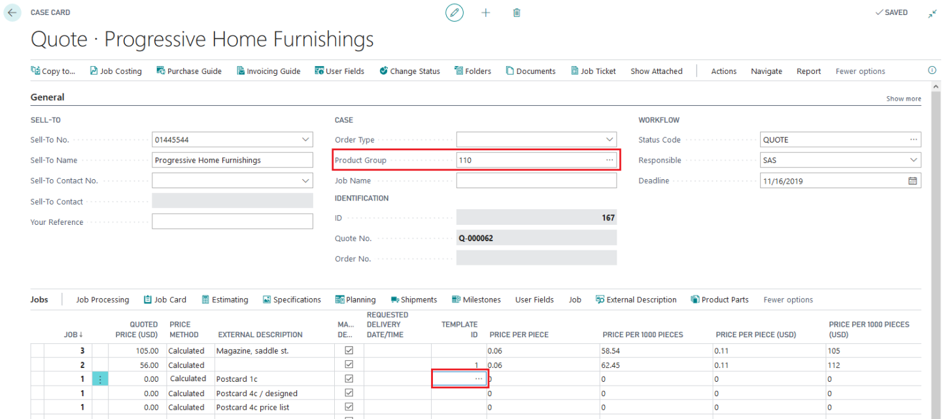Open Product Parts

point(719,300)
